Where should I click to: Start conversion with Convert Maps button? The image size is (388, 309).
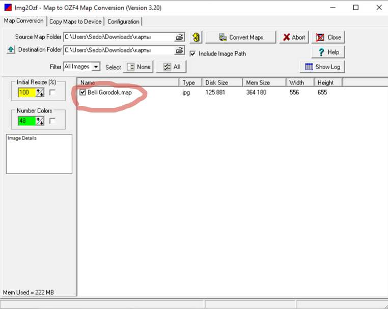(241, 37)
